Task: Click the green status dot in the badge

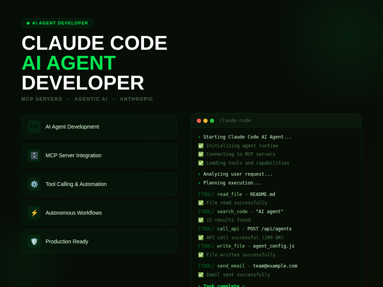Action: 28,23
